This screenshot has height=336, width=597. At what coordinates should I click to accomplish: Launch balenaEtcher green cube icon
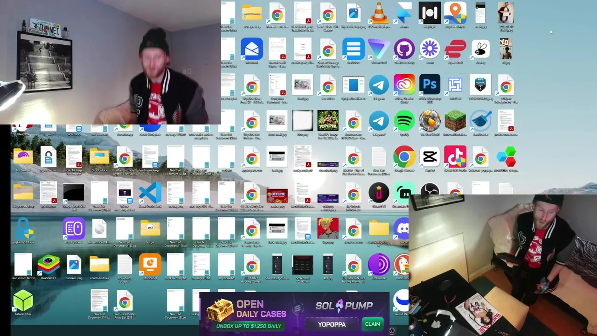[23, 301]
